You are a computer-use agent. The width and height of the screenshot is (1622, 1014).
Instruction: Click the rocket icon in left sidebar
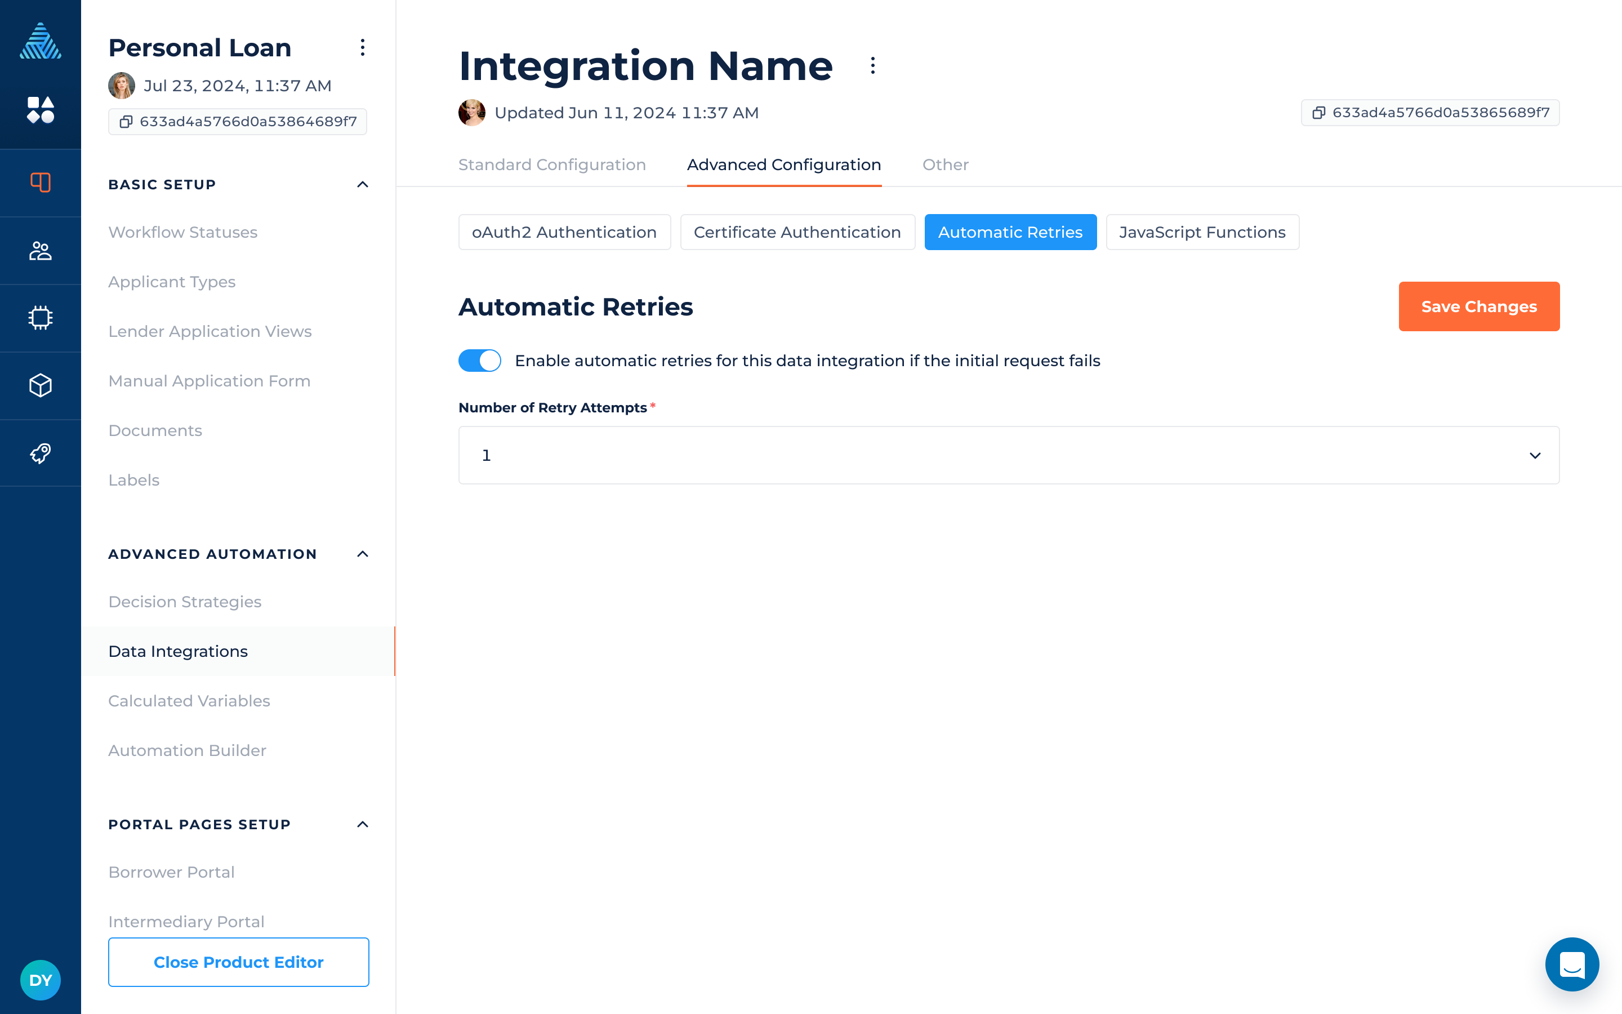(x=40, y=453)
